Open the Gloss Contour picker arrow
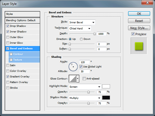 coord(78,79)
